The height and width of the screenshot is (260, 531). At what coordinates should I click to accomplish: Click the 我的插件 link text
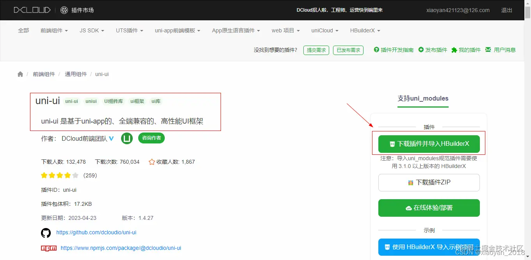click(470, 50)
